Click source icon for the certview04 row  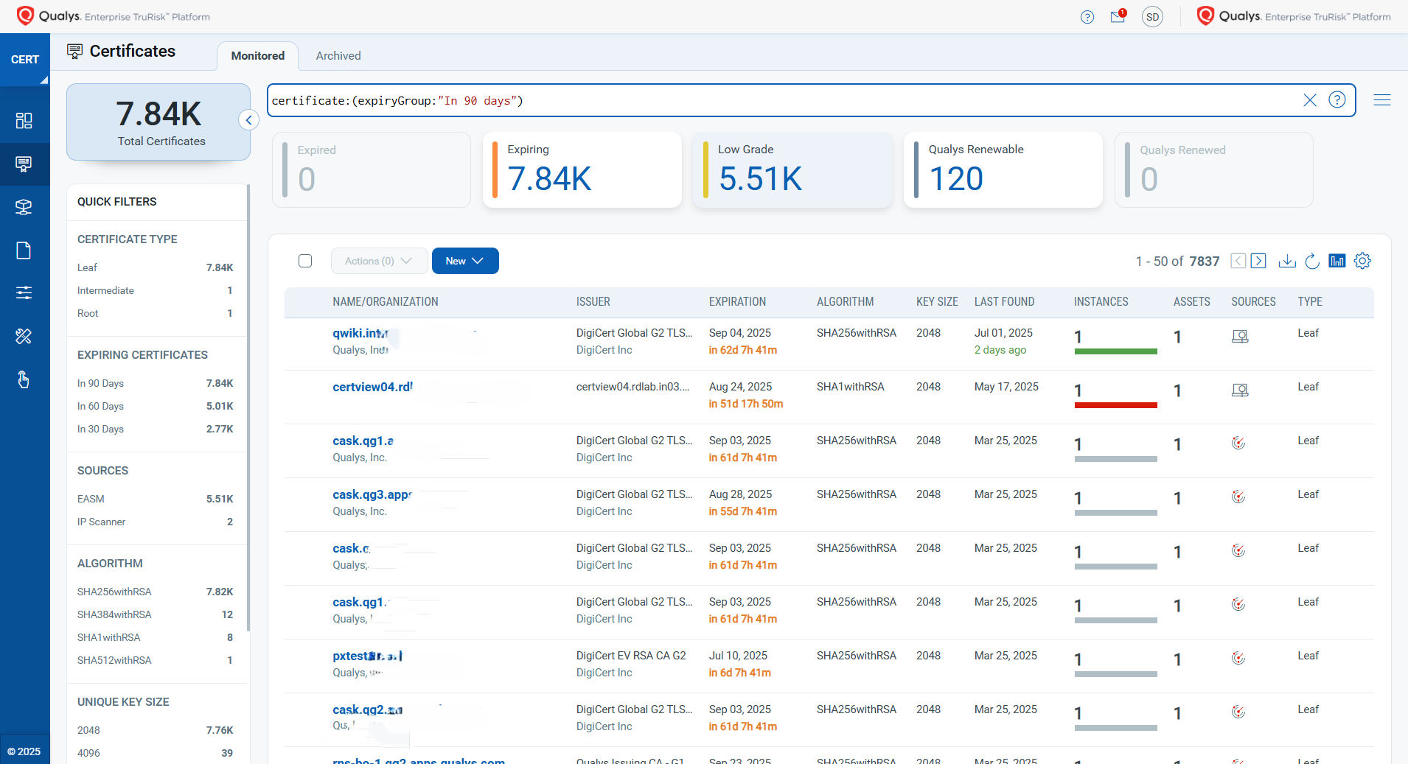point(1240,390)
